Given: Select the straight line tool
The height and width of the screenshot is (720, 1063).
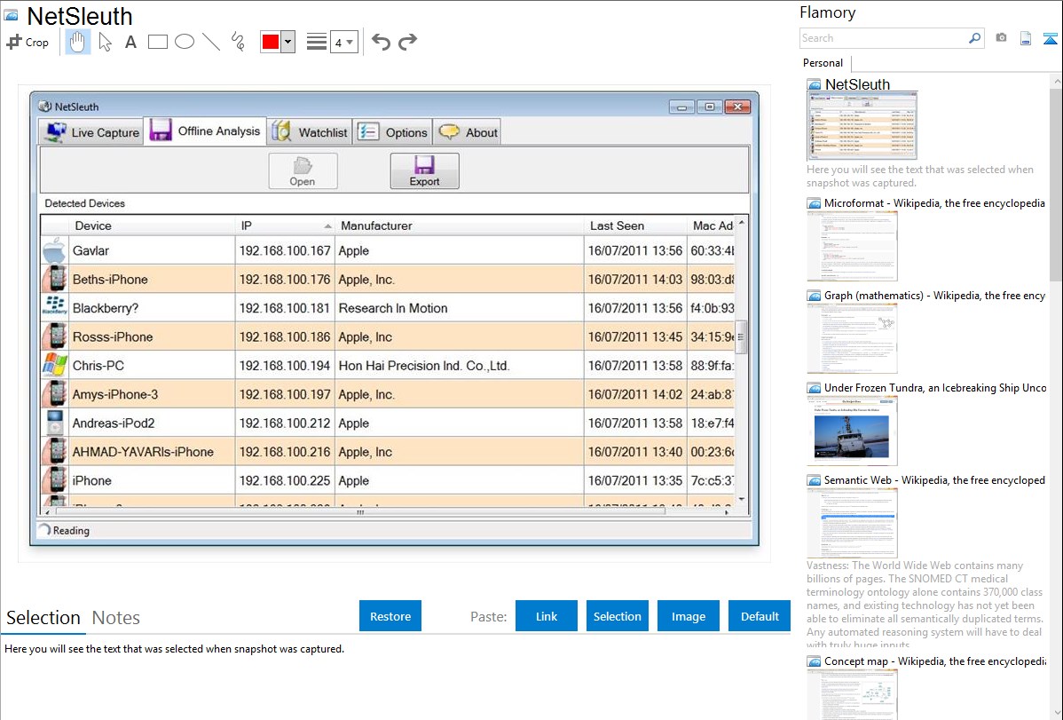Looking at the screenshot, I should [x=211, y=42].
